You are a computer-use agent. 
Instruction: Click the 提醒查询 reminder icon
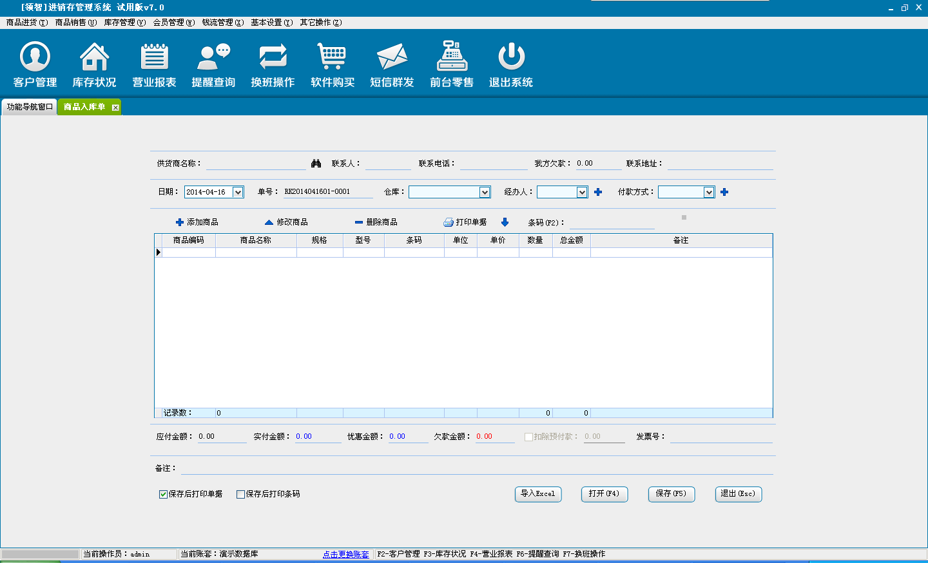click(x=213, y=57)
